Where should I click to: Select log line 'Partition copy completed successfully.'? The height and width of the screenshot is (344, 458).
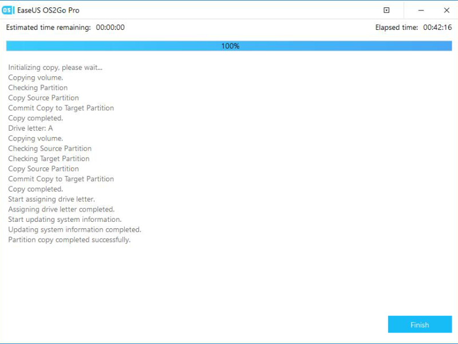tap(69, 240)
